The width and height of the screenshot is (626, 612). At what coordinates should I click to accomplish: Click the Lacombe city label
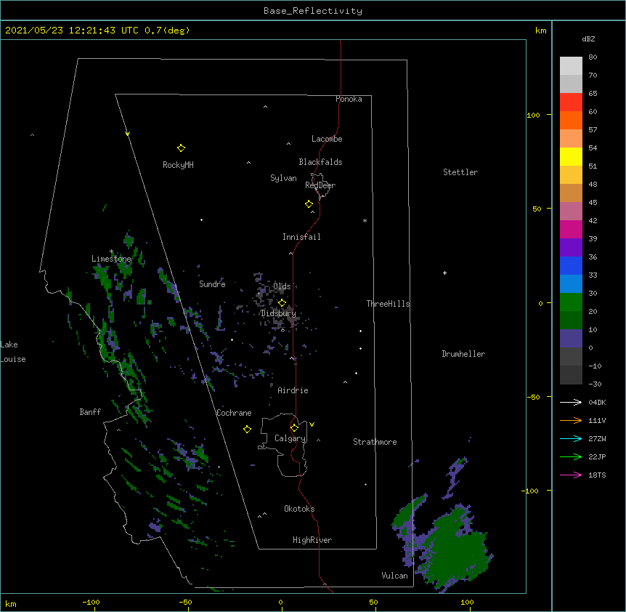327,139
